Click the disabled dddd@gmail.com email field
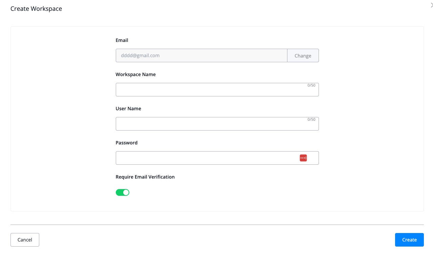Image resolution: width=433 pixels, height=254 pixels. pos(201,55)
